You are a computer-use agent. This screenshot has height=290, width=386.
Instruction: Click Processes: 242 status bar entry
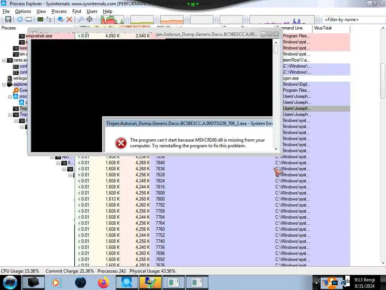click(112, 271)
